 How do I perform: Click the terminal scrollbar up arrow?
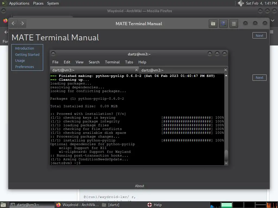pos(226,76)
